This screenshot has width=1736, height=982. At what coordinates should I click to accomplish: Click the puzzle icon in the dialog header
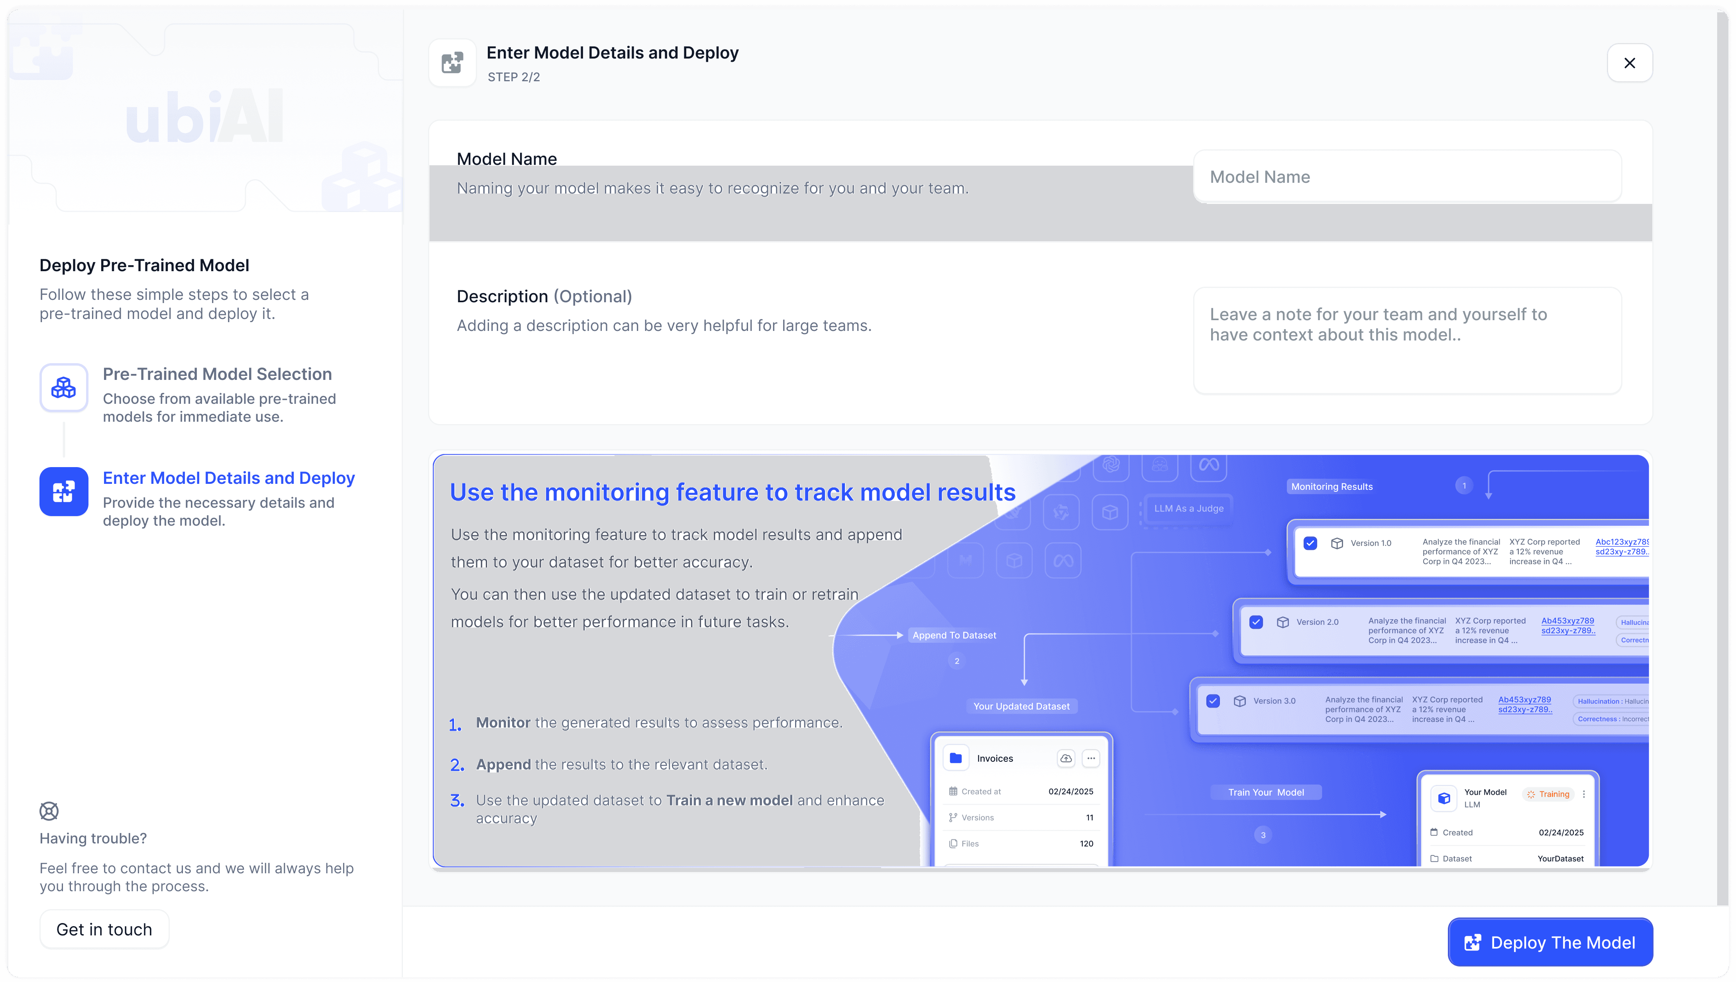452,63
